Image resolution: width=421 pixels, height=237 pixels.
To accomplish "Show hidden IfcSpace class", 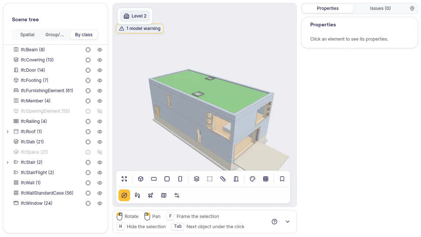I will click(100, 152).
